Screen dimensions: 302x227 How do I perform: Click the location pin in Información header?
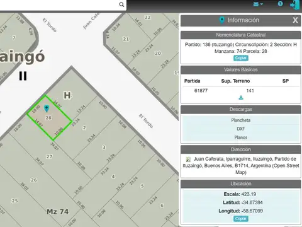coord(221,20)
